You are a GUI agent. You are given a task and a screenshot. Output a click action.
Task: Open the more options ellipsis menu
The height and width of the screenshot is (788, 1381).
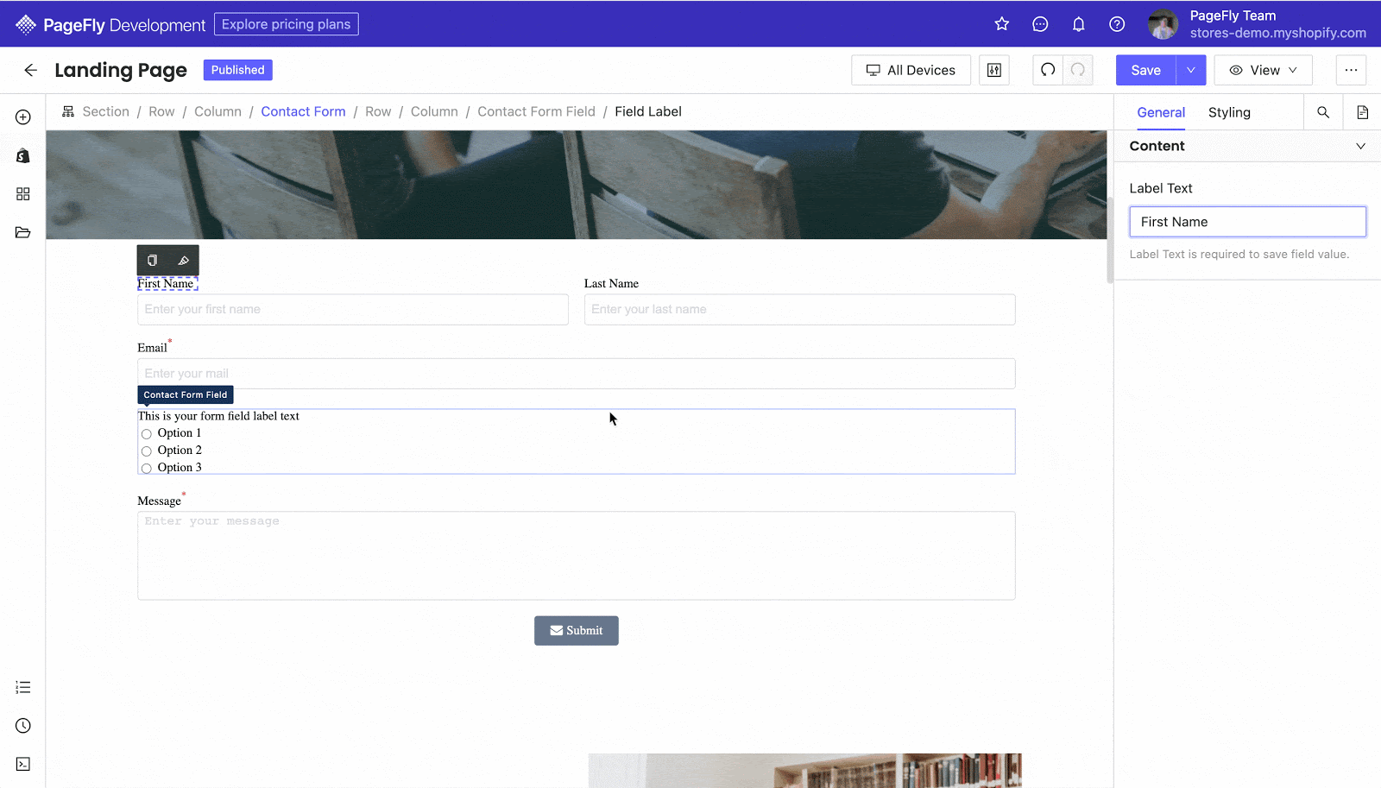[x=1351, y=70]
